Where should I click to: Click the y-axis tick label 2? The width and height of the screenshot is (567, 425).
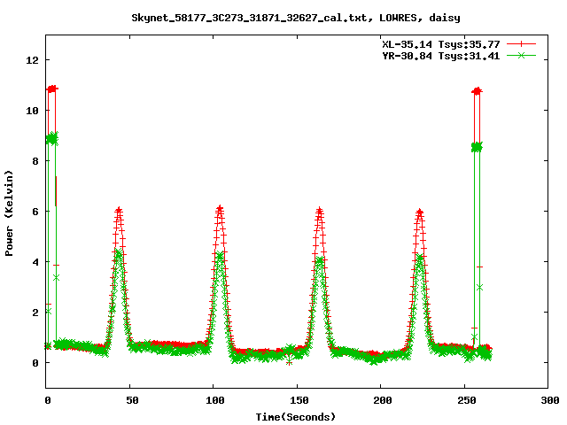[x=35, y=313]
